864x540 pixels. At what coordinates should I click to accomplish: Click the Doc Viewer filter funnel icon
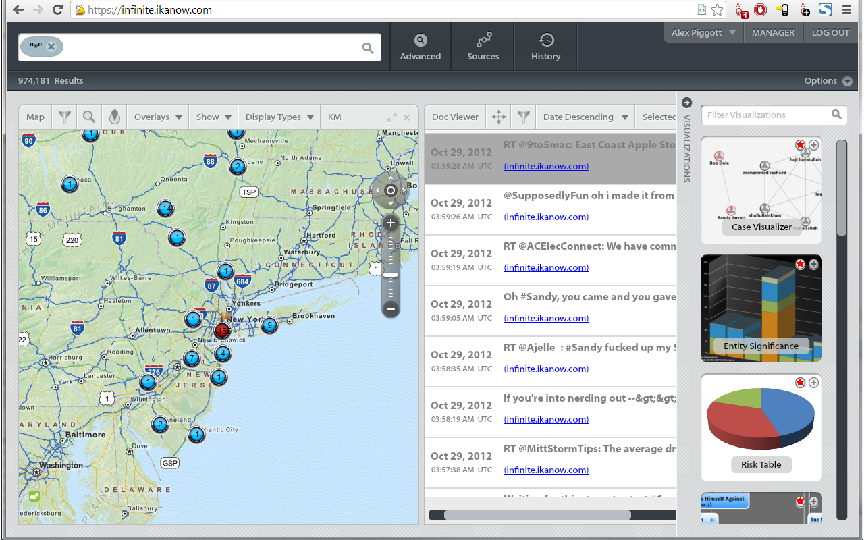[x=523, y=117]
